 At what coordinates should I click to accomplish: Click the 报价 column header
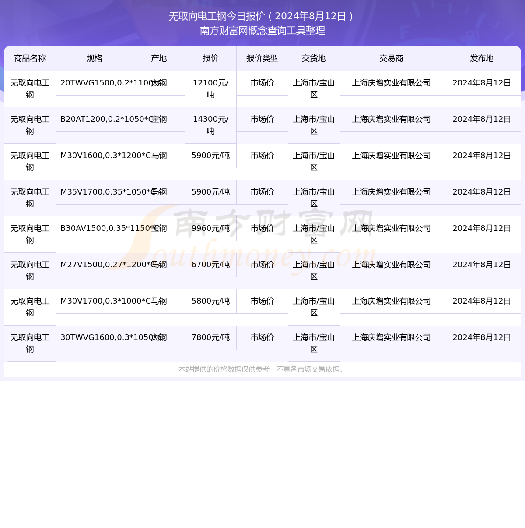coord(210,58)
